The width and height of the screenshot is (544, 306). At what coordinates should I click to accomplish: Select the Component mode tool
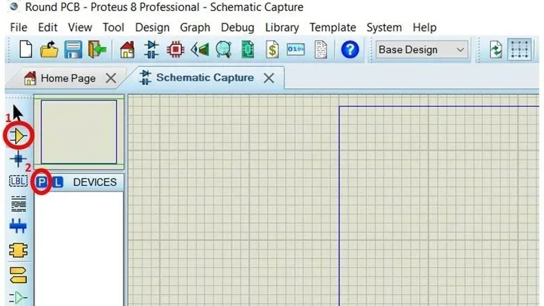[x=19, y=136]
